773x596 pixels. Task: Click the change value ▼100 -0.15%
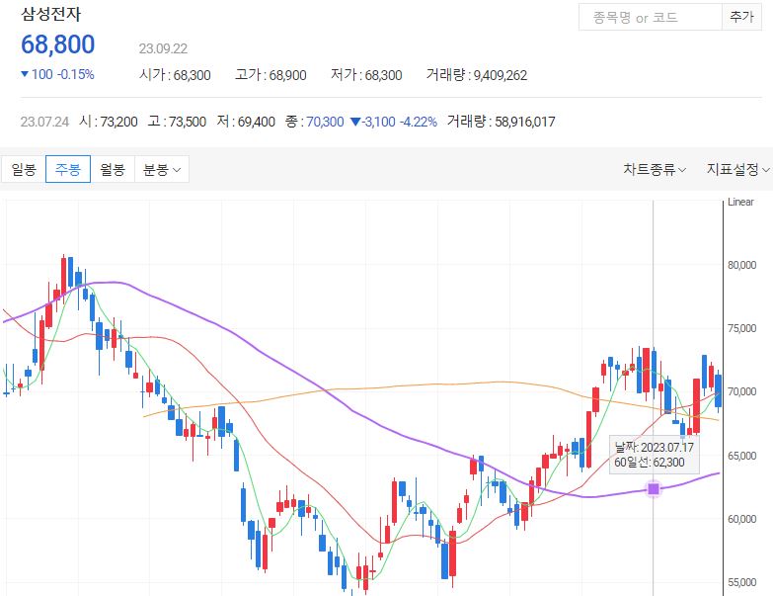[x=57, y=74]
